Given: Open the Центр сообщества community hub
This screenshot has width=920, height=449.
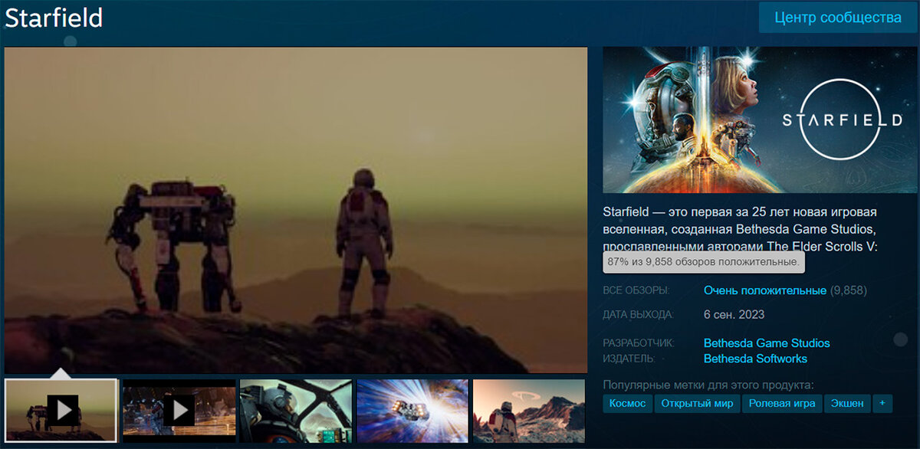Looking at the screenshot, I should coord(838,17).
